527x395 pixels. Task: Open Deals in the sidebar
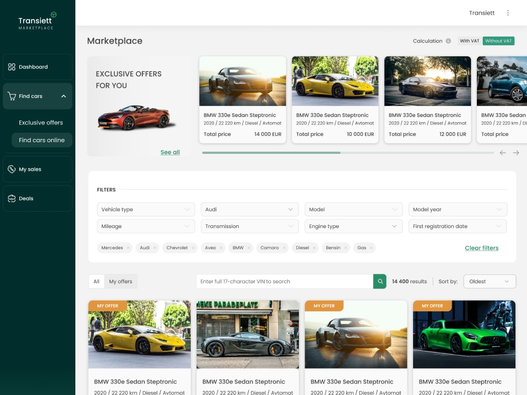coord(37,199)
